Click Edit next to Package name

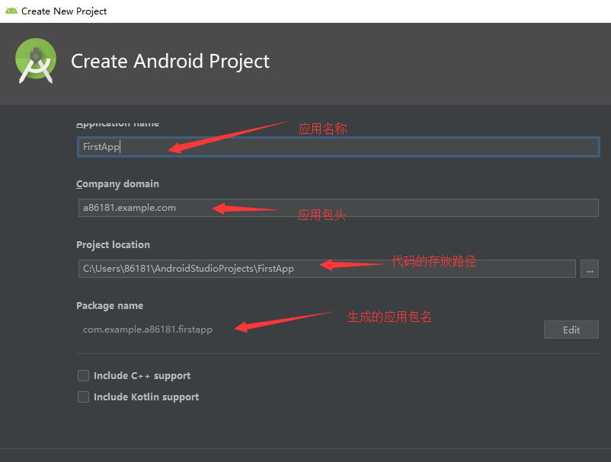coord(571,330)
